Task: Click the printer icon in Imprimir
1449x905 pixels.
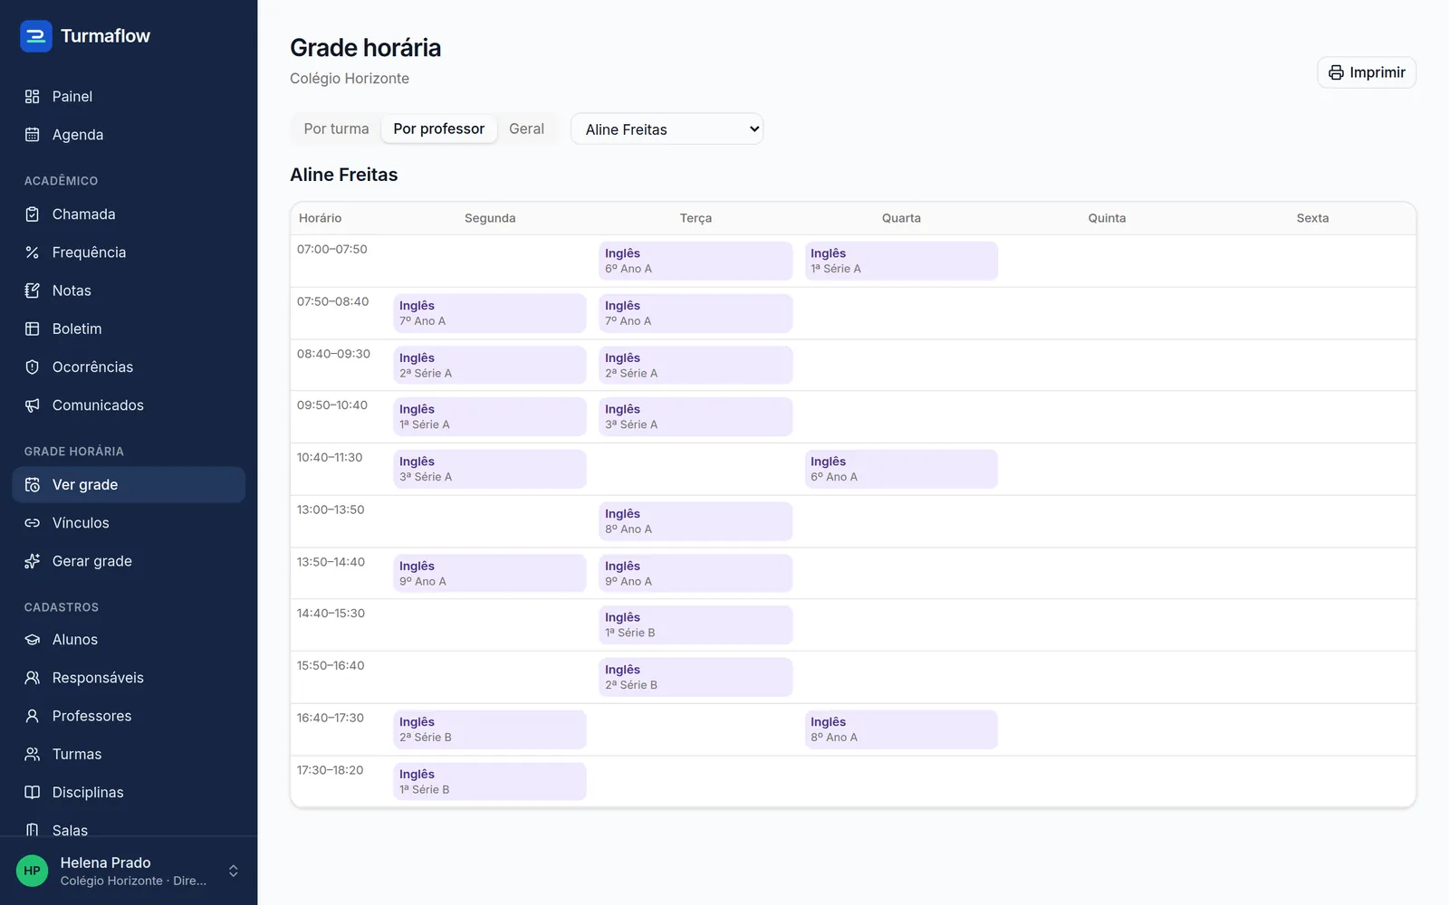Action: tap(1336, 72)
